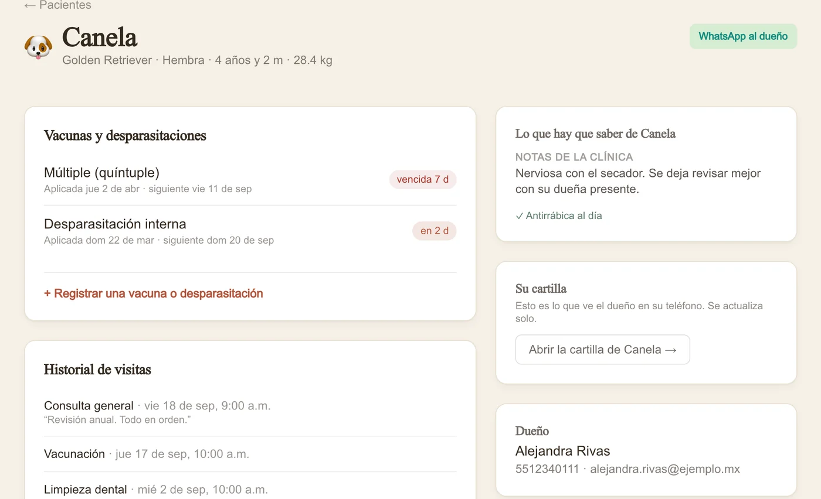Click the 'Aplicada jue 2 de abr' date line

pyautogui.click(x=148, y=189)
